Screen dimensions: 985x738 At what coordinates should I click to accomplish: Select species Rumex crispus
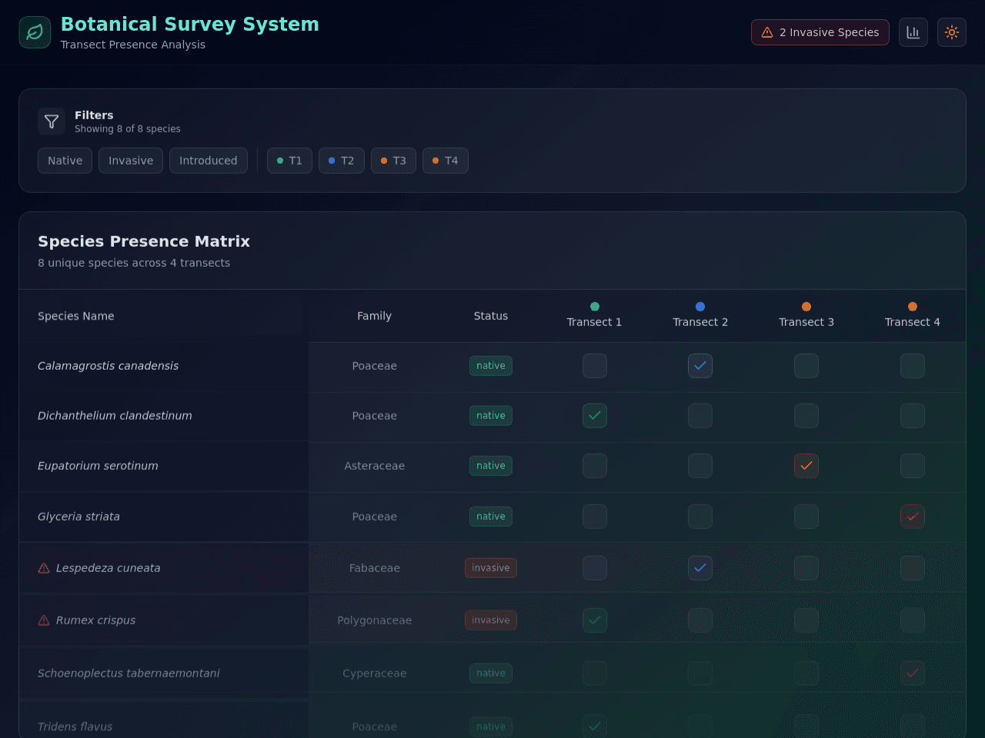point(96,620)
